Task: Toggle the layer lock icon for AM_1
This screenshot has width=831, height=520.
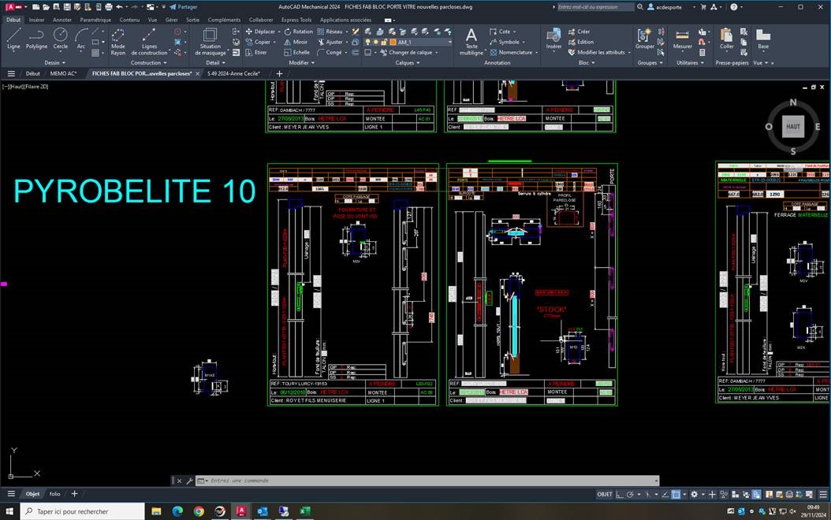Action: (x=384, y=43)
